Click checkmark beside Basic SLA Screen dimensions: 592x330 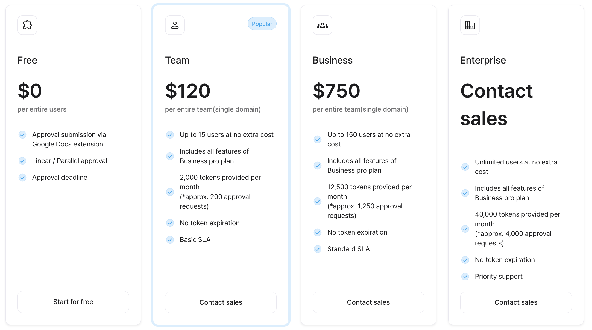point(170,240)
